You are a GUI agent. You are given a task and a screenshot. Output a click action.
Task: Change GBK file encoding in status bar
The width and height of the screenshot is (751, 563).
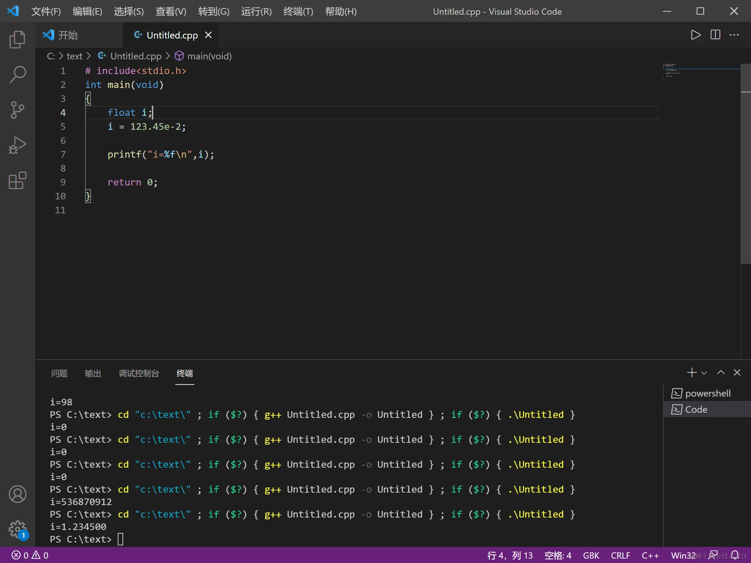591,555
